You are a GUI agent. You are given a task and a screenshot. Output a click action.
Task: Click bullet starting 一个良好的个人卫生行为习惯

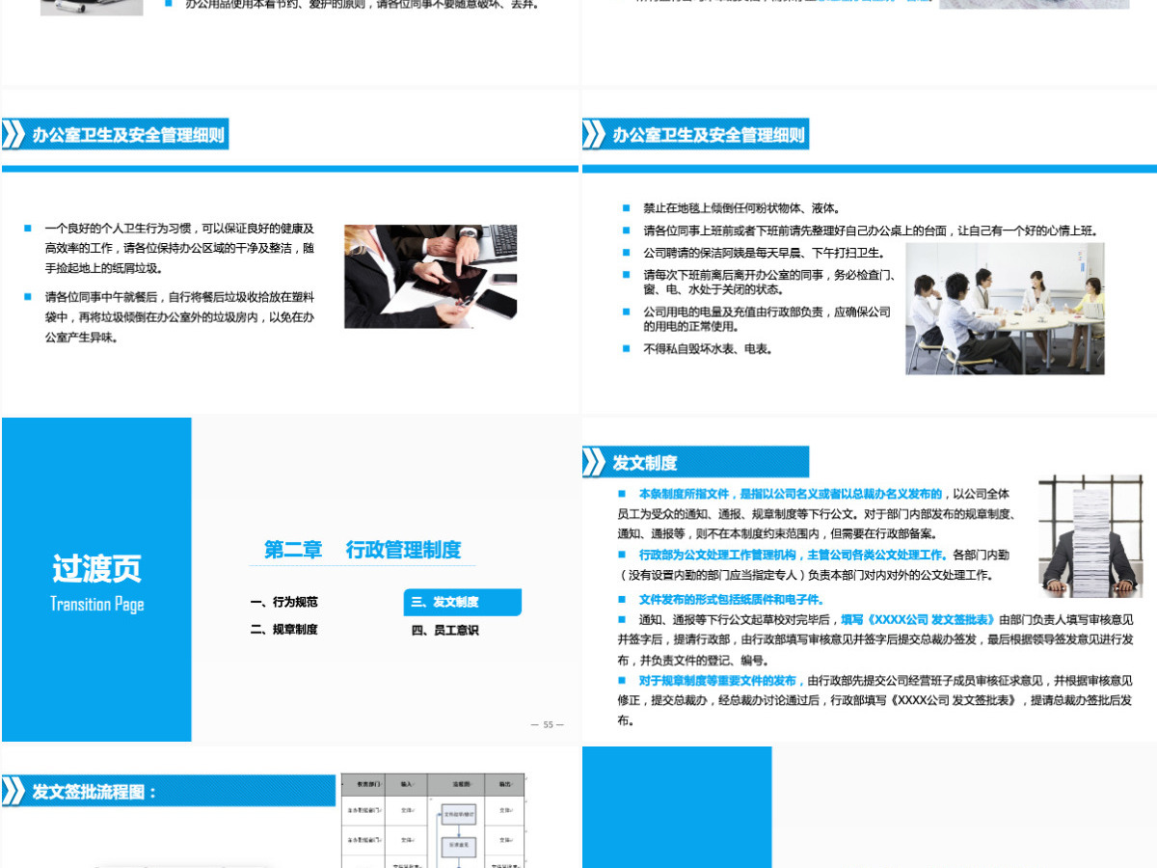point(179,249)
